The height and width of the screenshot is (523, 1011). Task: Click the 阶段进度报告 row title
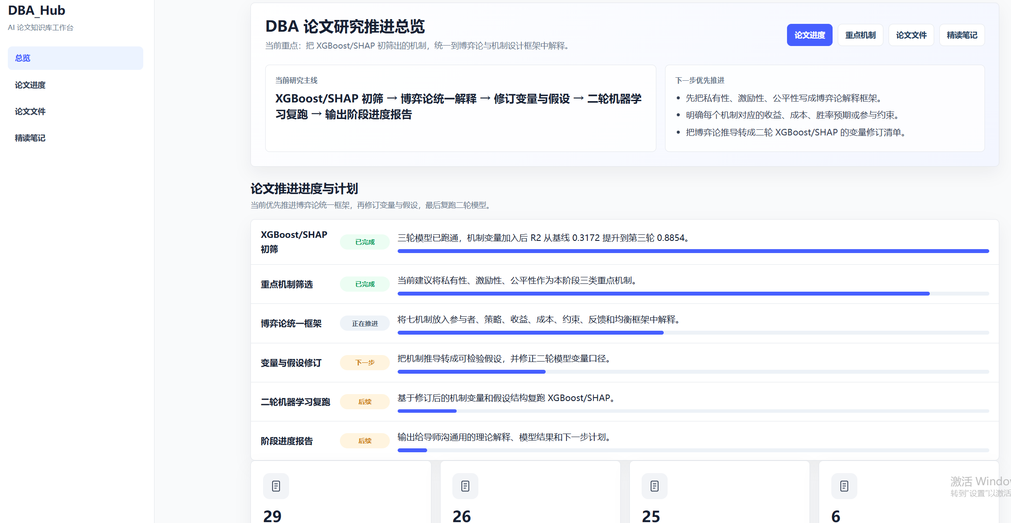[287, 441]
